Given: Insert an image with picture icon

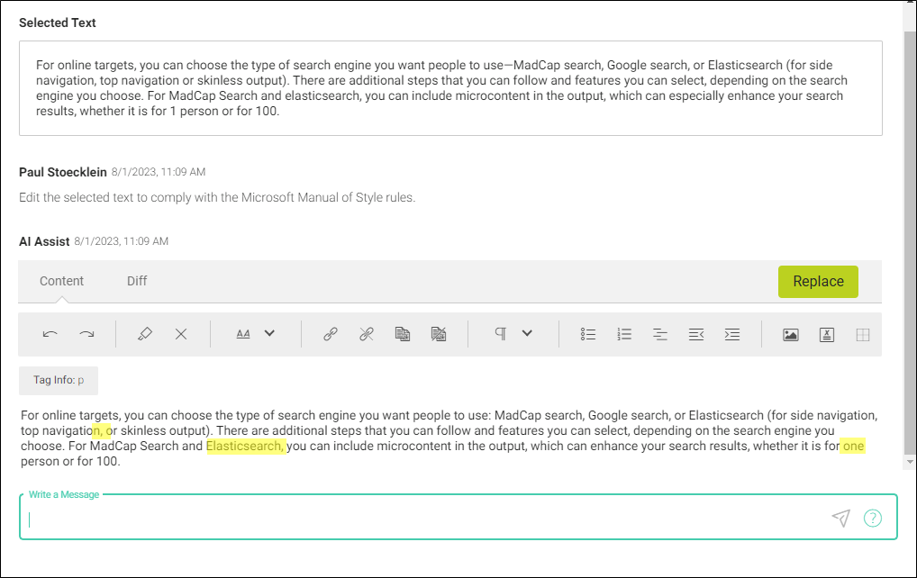Looking at the screenshot, I should 791,335.
